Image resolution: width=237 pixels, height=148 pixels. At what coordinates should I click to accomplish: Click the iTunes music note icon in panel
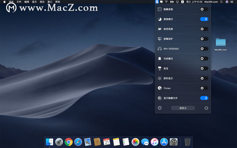160,88
